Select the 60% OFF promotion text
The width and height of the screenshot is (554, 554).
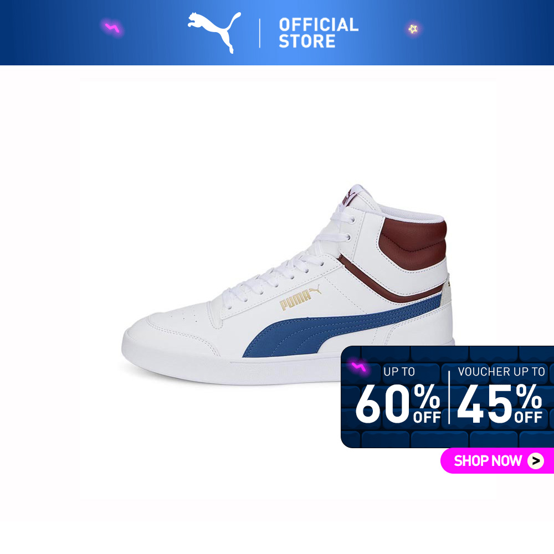pyautogui.click(x=398, y=403)
